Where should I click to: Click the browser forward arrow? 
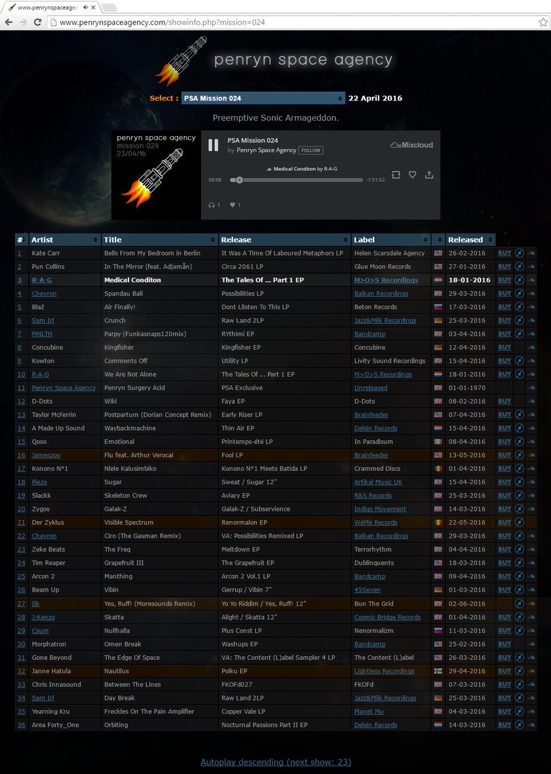23,21
